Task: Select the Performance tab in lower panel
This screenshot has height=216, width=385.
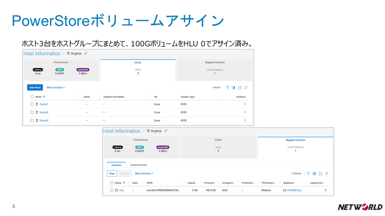Action: point(141,147)
